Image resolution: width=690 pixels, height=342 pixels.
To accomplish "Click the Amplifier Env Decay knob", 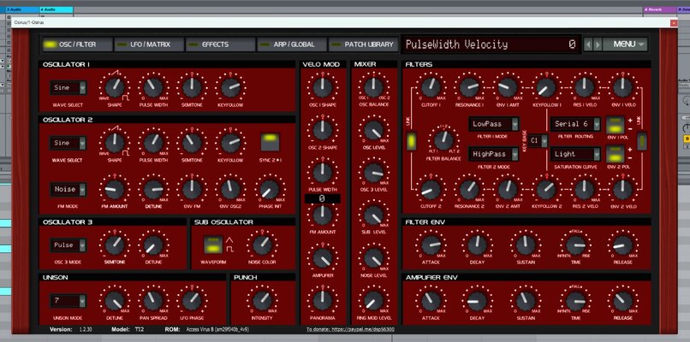I will (478, 301).
